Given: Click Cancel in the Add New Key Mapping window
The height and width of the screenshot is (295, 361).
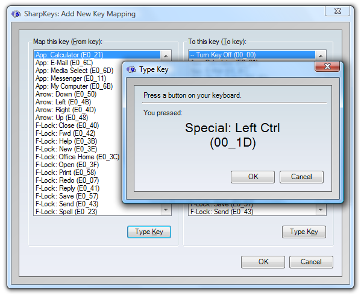Looking at the screenshot, I should pyautogui.click(x=311, y=262).
